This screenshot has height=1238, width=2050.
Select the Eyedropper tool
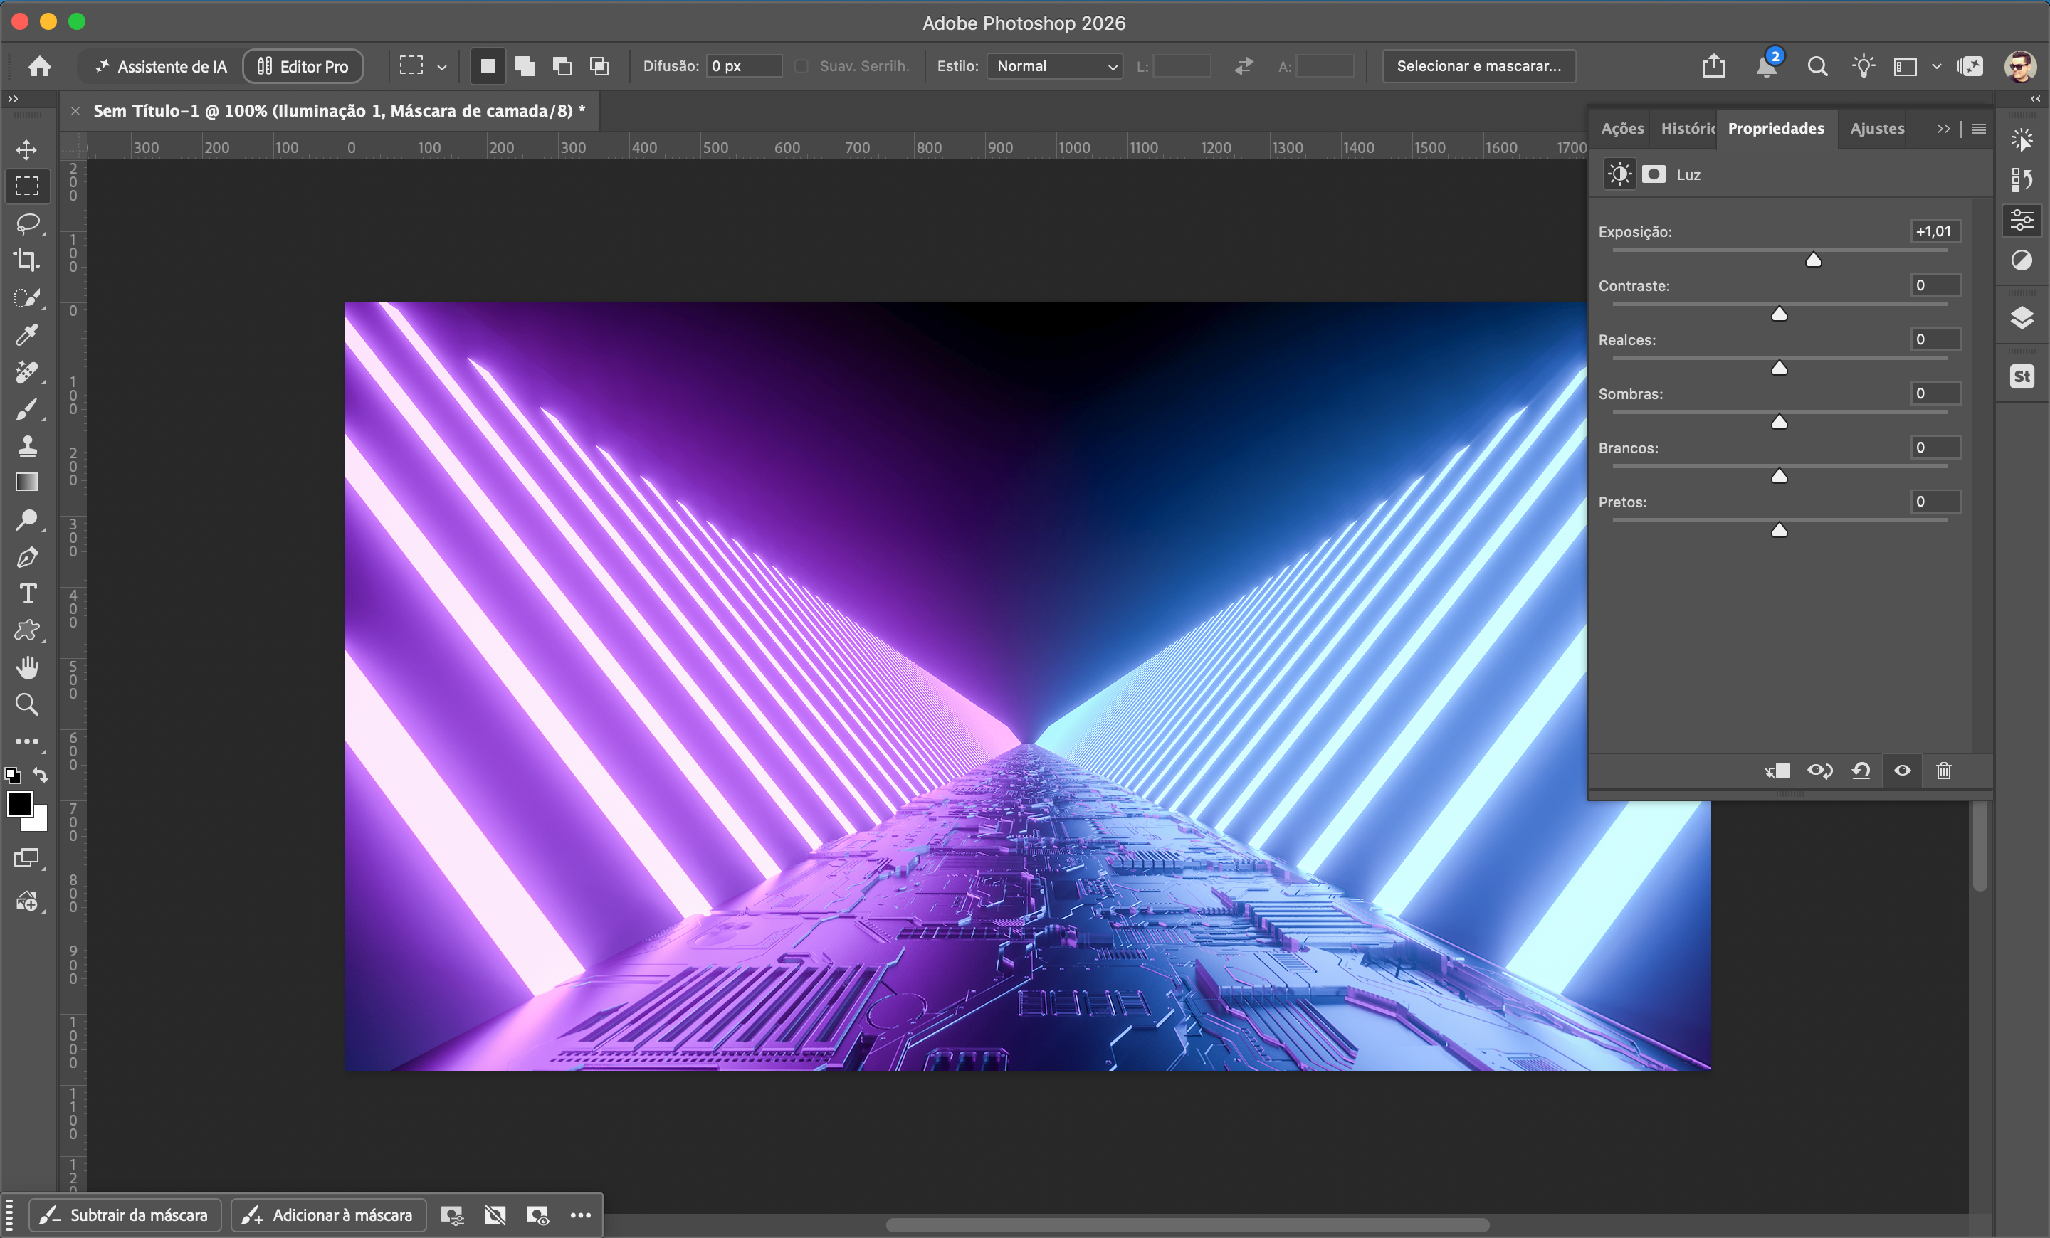pos(26,334)
